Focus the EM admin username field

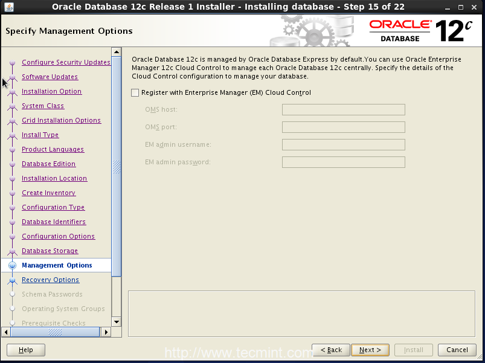click(x=343, y=145)
